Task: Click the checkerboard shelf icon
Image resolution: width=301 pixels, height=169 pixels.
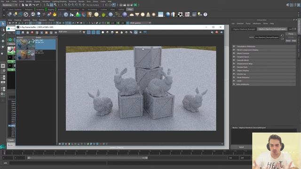Action: point(180,15)
